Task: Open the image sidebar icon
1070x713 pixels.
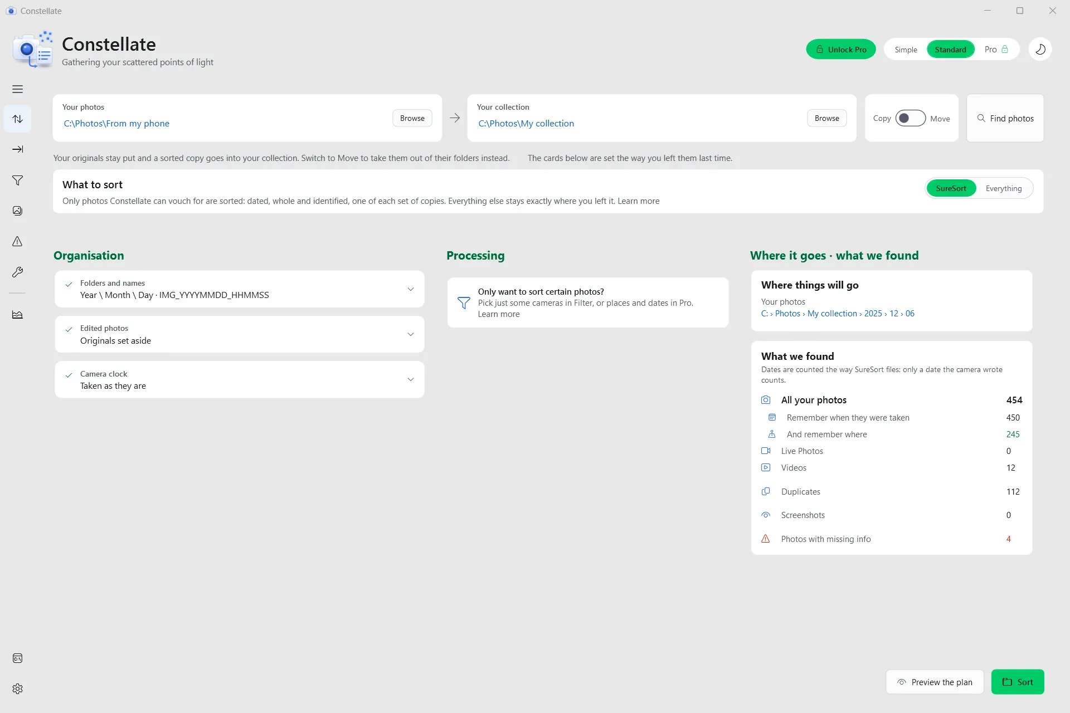Action: pos(17,211)
